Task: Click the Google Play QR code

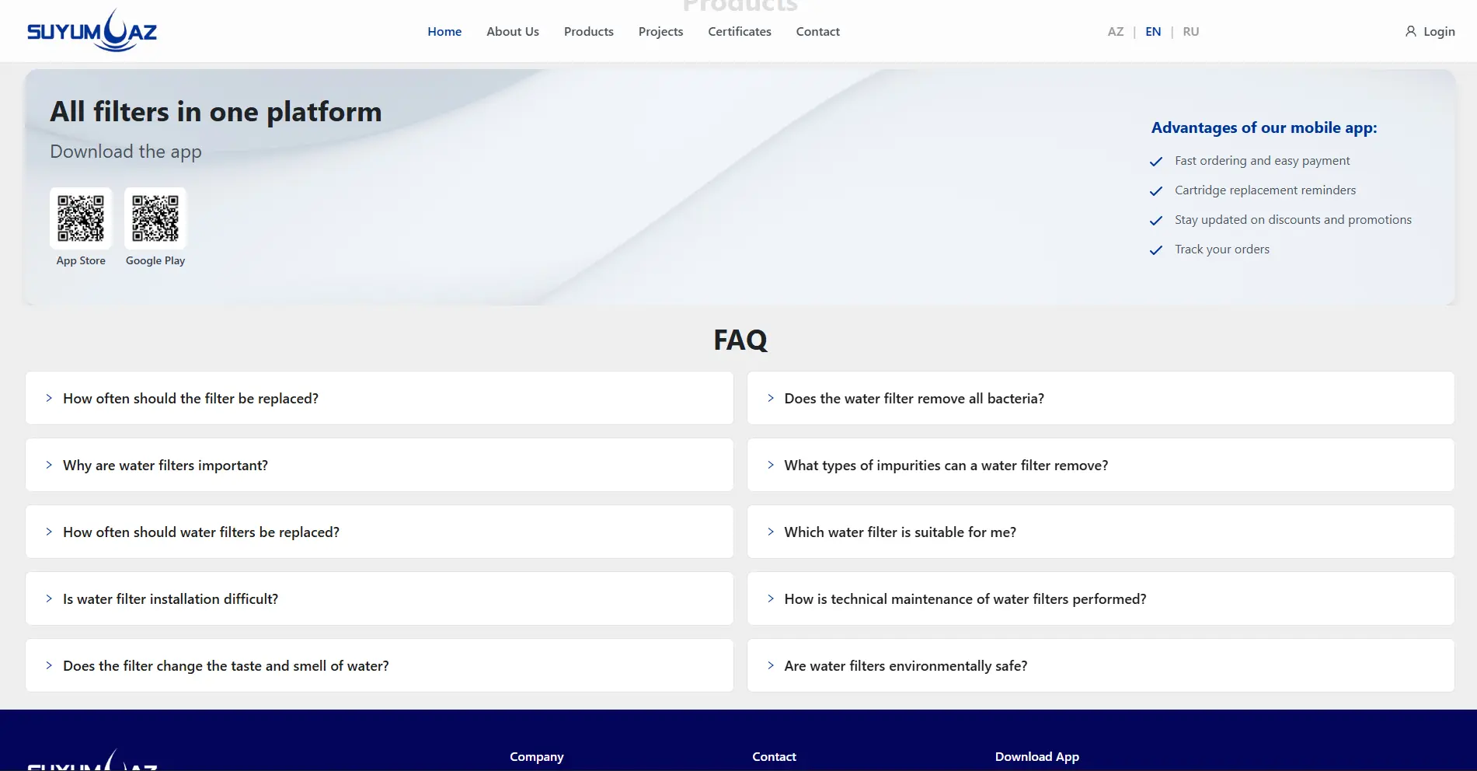Action: click(155, 218)
